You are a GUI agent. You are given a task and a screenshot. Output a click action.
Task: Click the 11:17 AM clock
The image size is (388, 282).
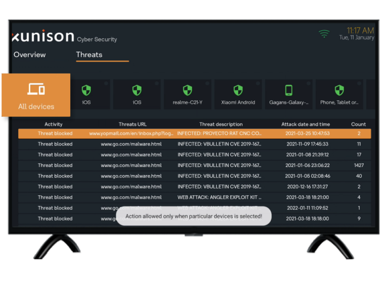[360, 31]
